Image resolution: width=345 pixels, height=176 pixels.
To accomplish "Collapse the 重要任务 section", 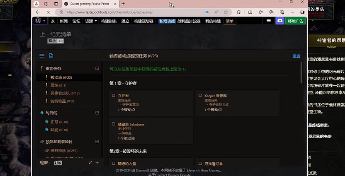I will pos(97,68).
